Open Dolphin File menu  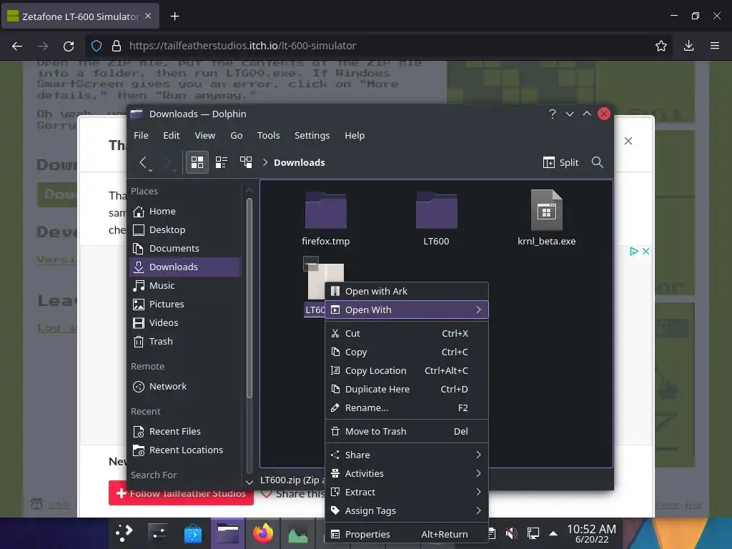tap(141, 135)
